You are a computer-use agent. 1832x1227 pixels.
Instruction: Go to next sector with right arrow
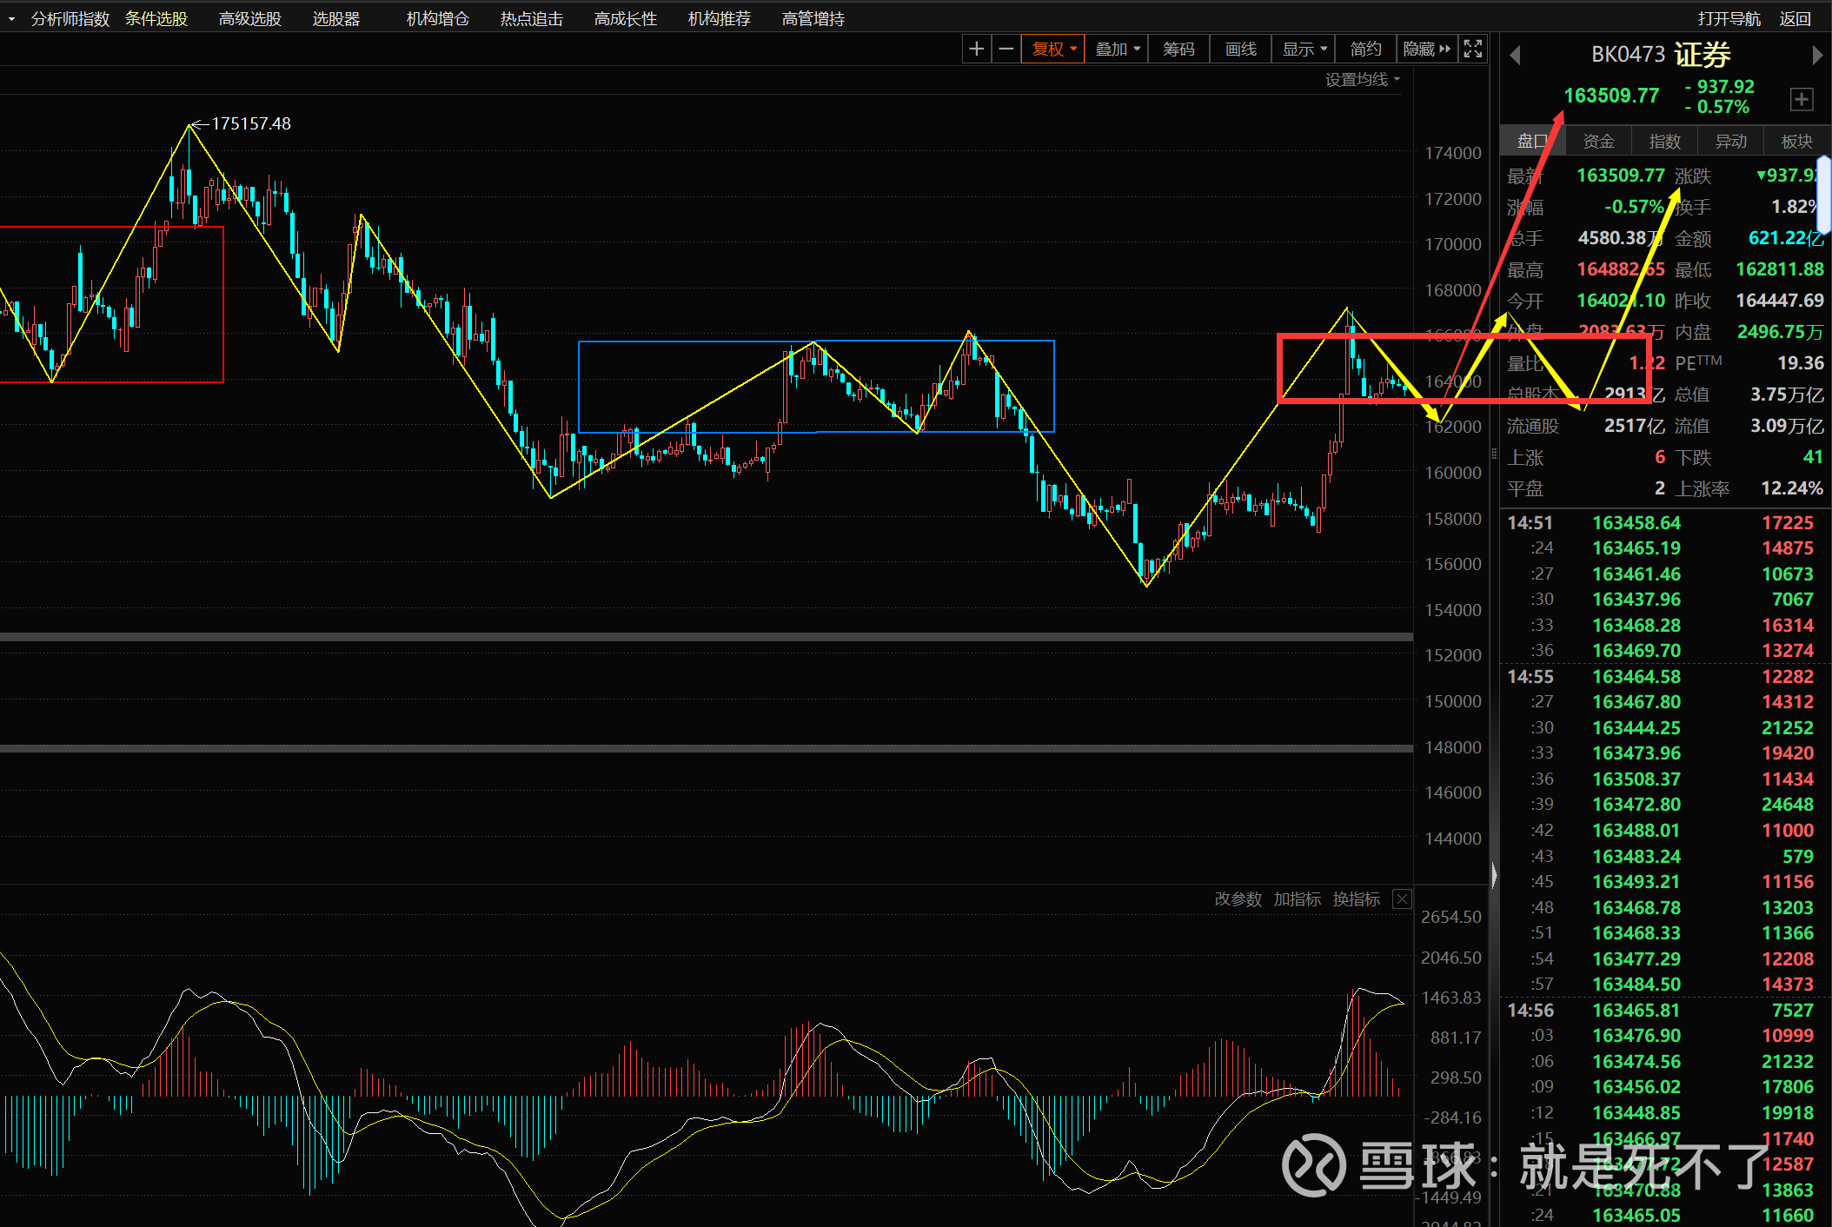tap(1816, 56)
